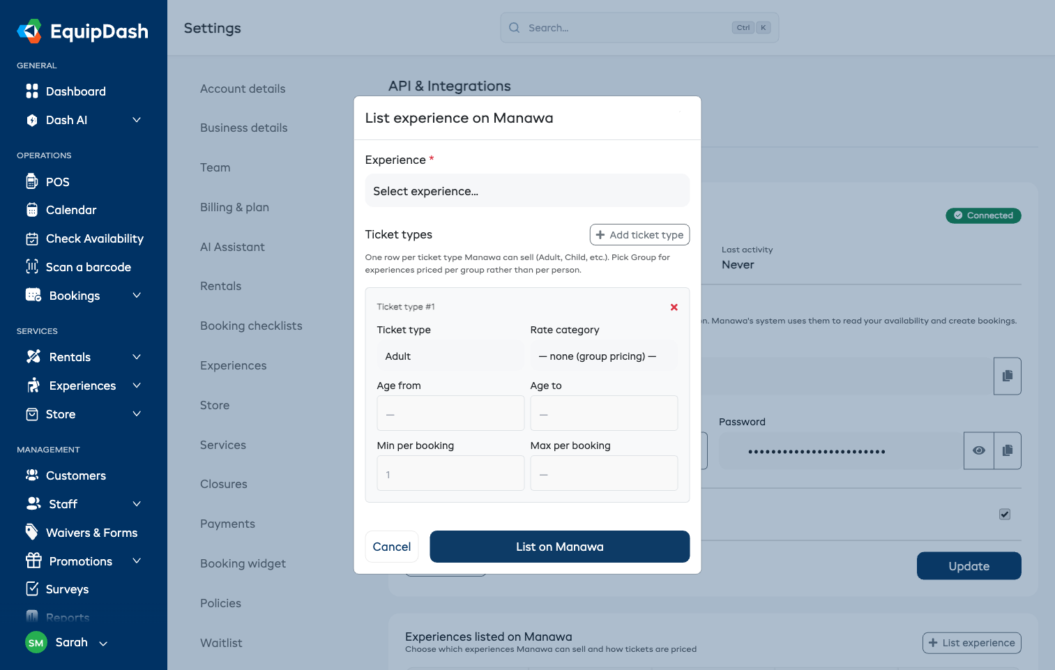This screenshot has width=1055, height=670.
Task: Focus the top Search field
Action: coord(639,28)
